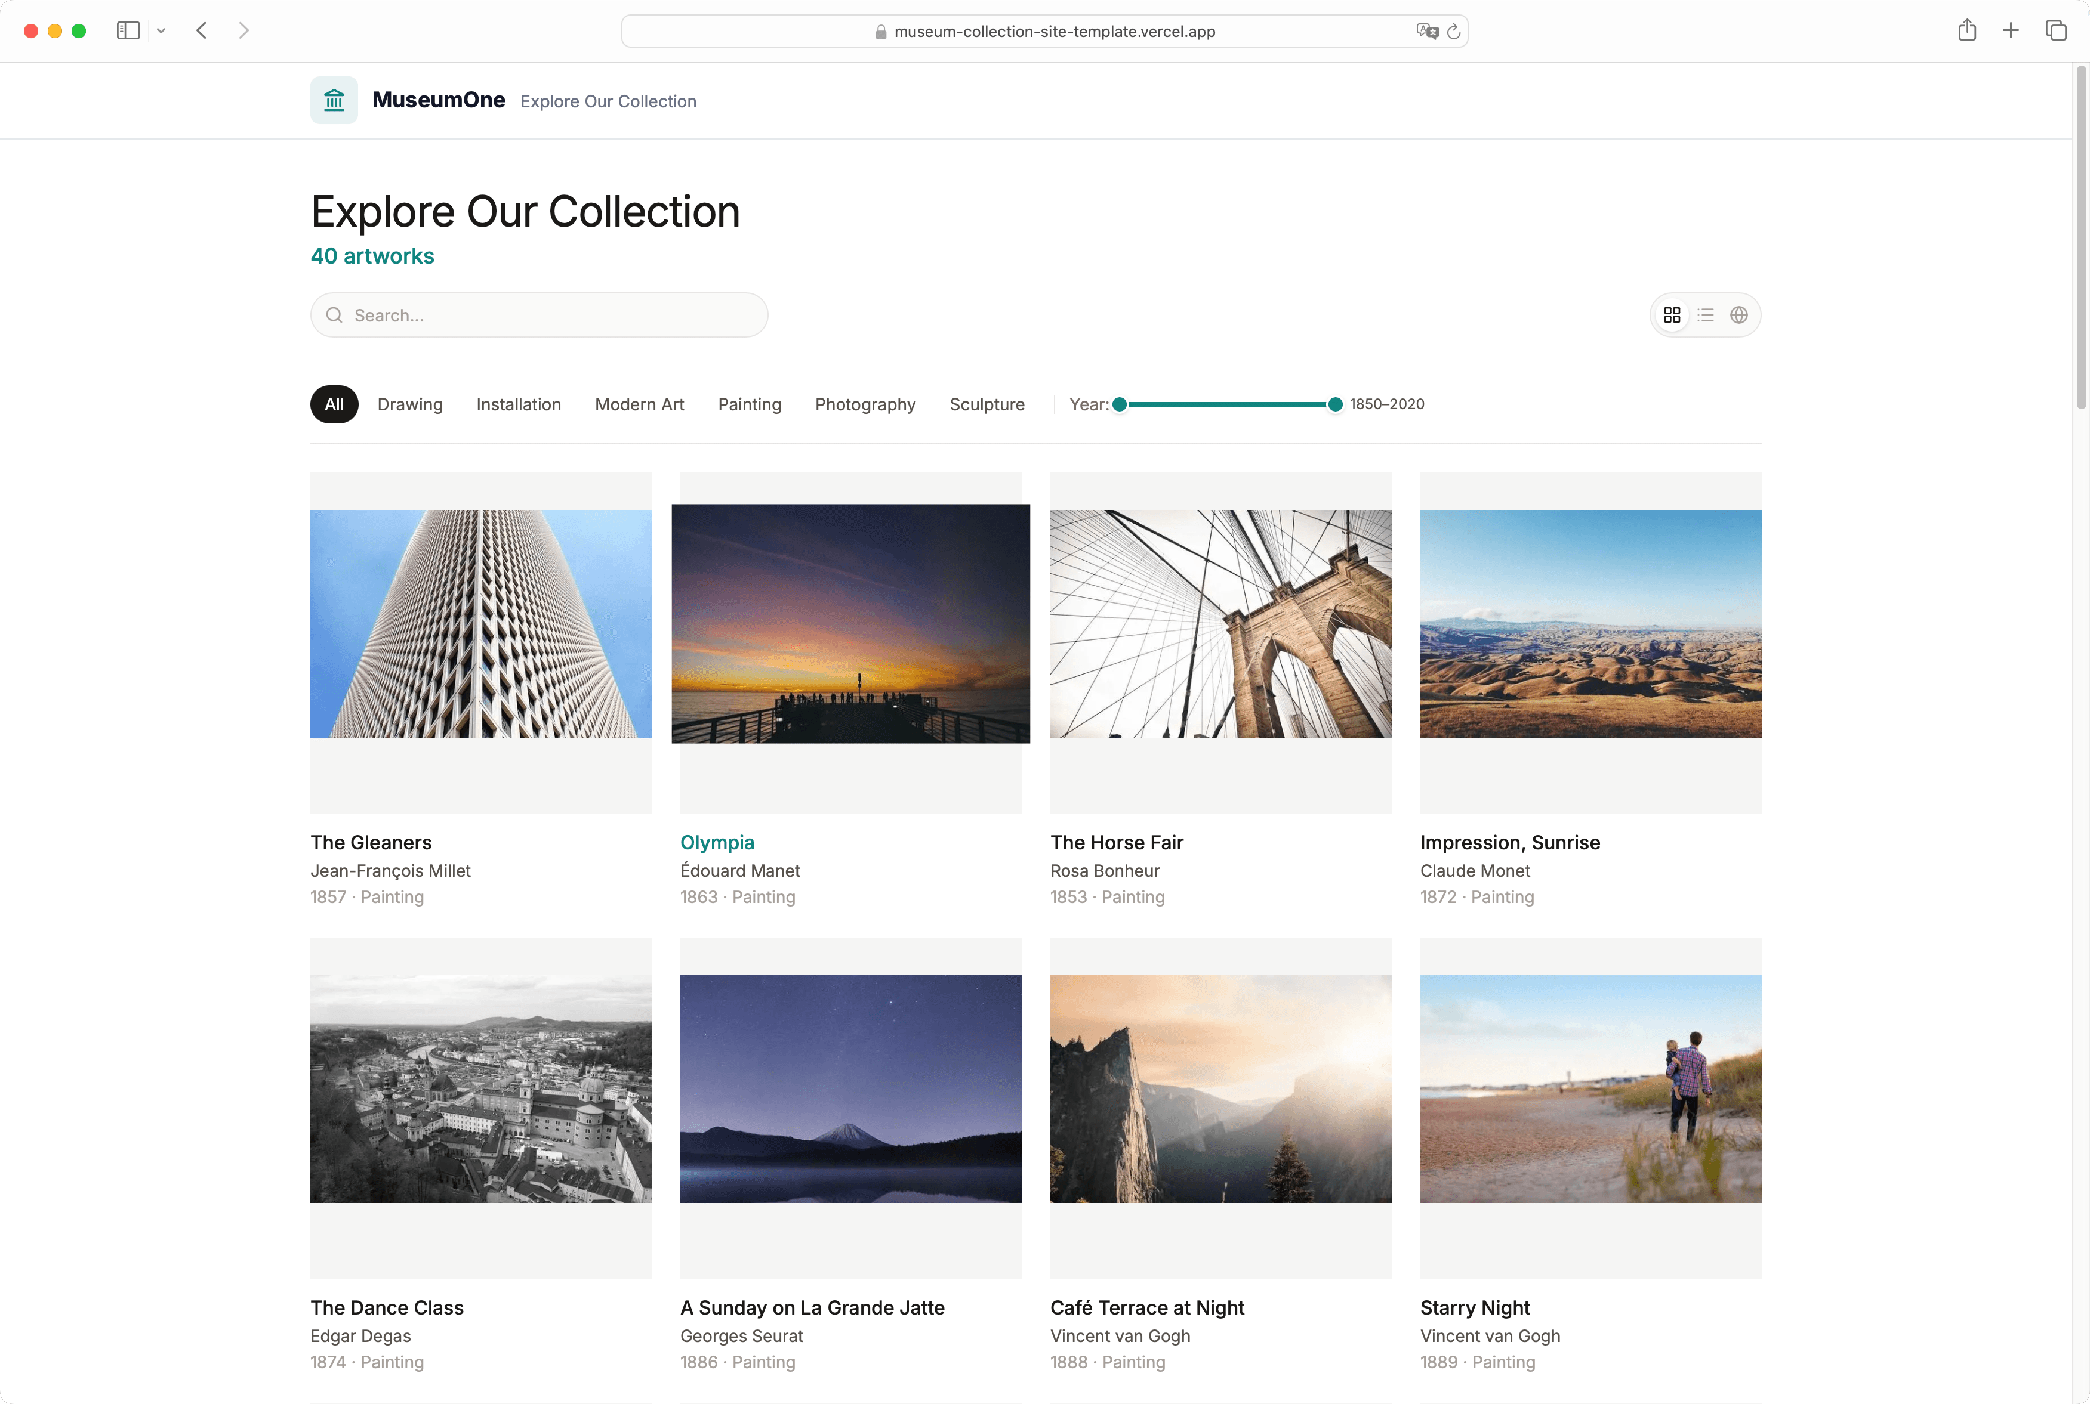Expand the sidebar options chevron next to sidebar icon

161,30
